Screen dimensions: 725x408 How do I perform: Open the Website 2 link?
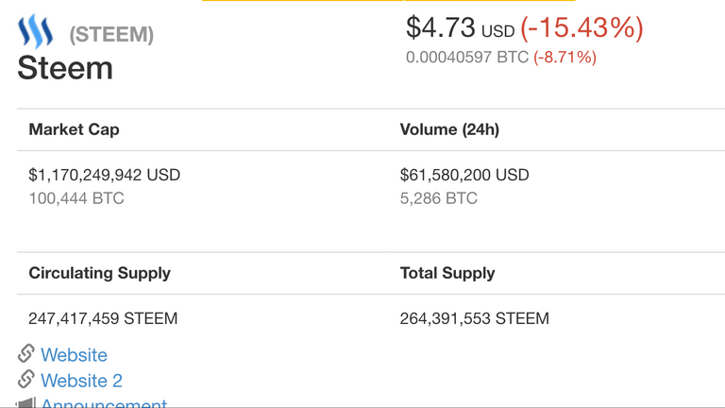(81, 381)
